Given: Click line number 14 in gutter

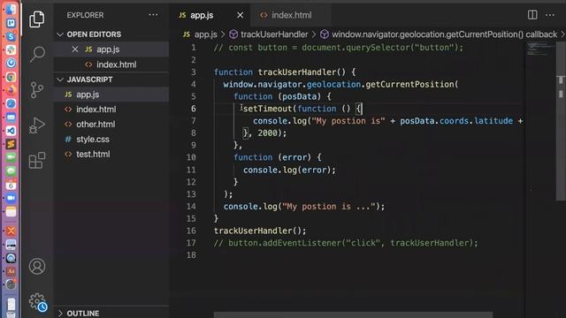Looking at the screenshot, I should point(191,206).
